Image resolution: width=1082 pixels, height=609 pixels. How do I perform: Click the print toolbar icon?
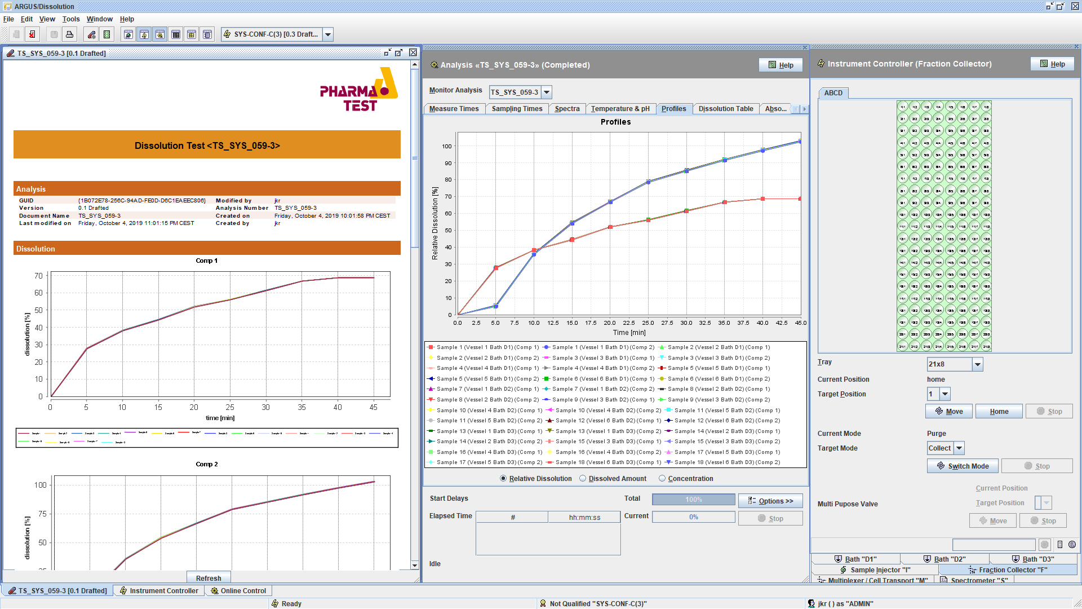(69, 35)
